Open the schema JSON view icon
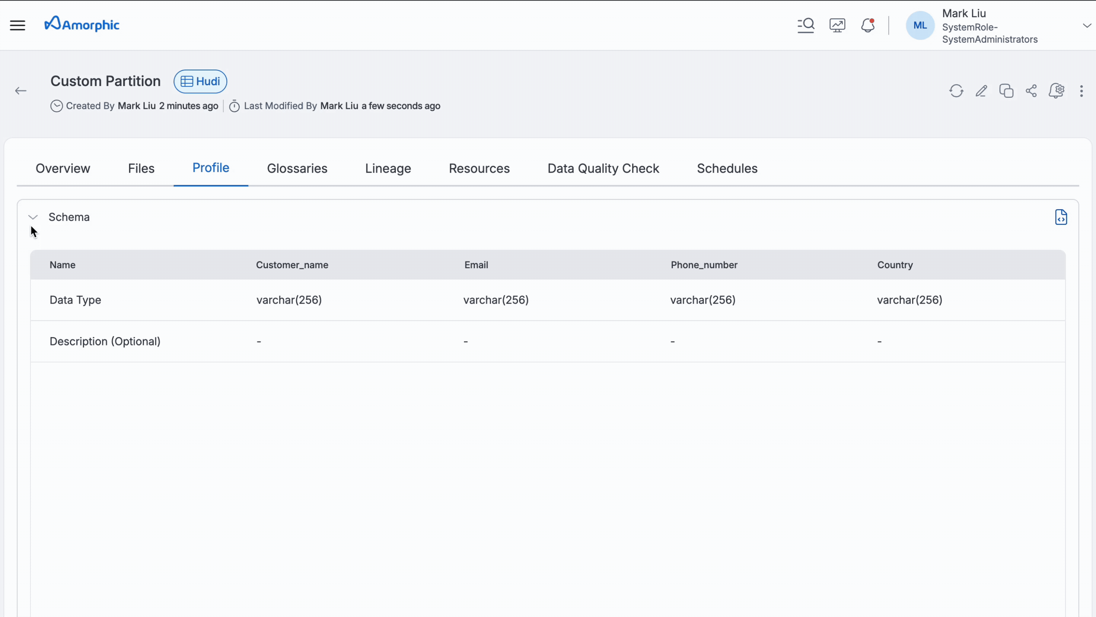Image resolution: width=1096 pixels, height=617 pixels. [1061, 217]
